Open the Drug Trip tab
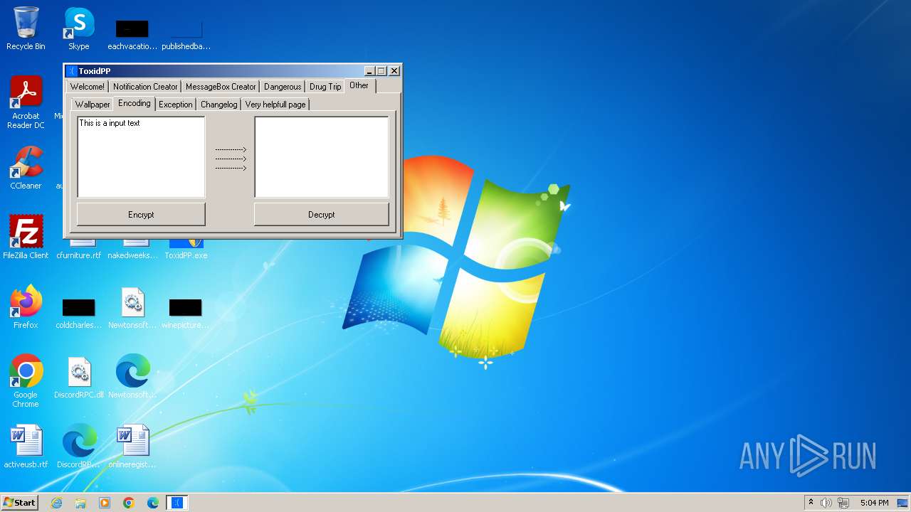Screen dimensions: 911x512 coord(325,87)
